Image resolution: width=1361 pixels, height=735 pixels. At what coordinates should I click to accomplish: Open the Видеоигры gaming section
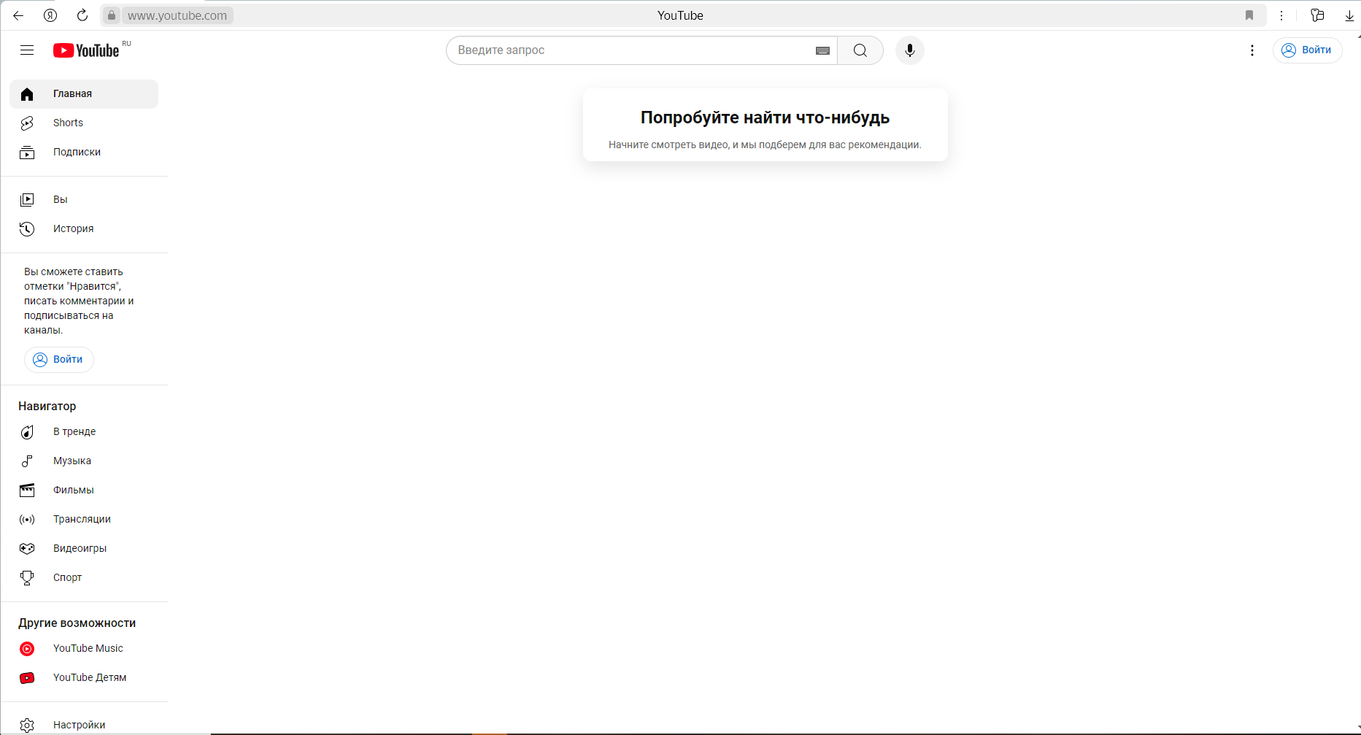click(80, 548)
